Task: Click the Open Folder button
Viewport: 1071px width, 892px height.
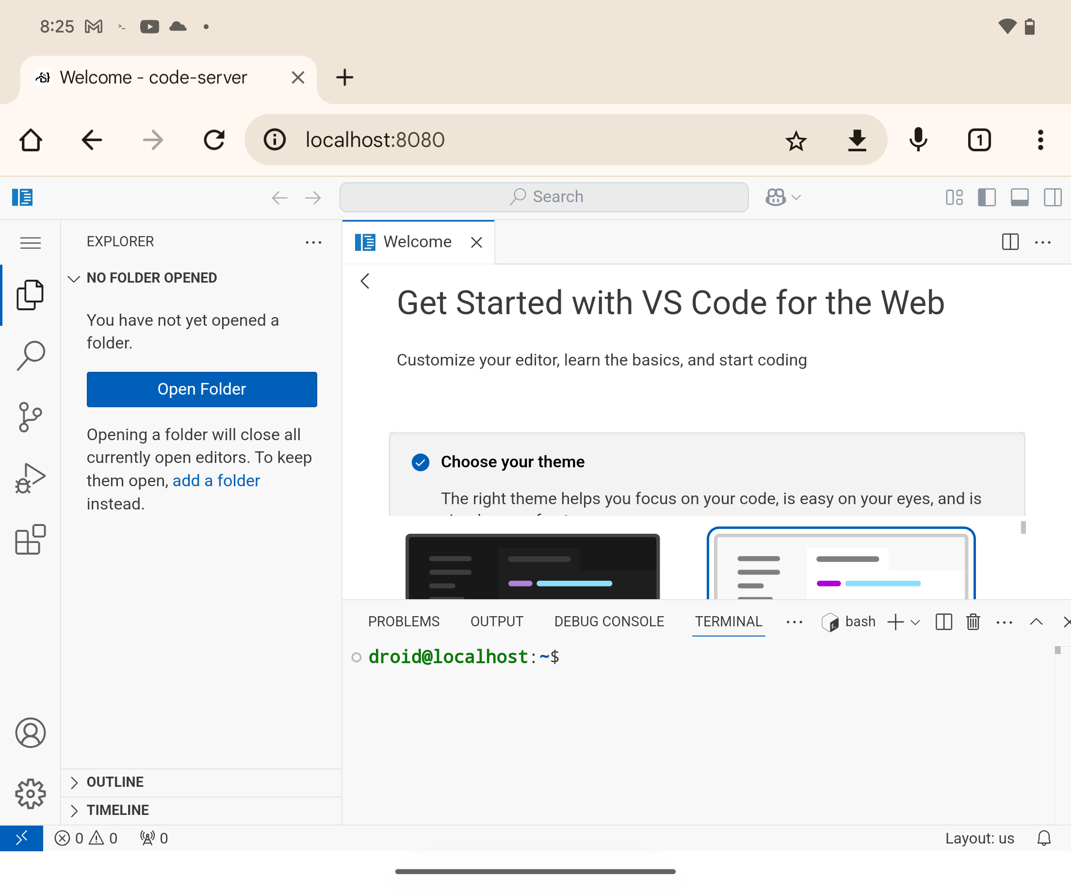Action: click(201, 389)
